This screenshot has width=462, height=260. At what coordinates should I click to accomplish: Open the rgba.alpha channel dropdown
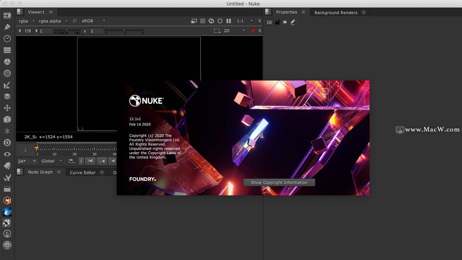[x=53, y=21]
